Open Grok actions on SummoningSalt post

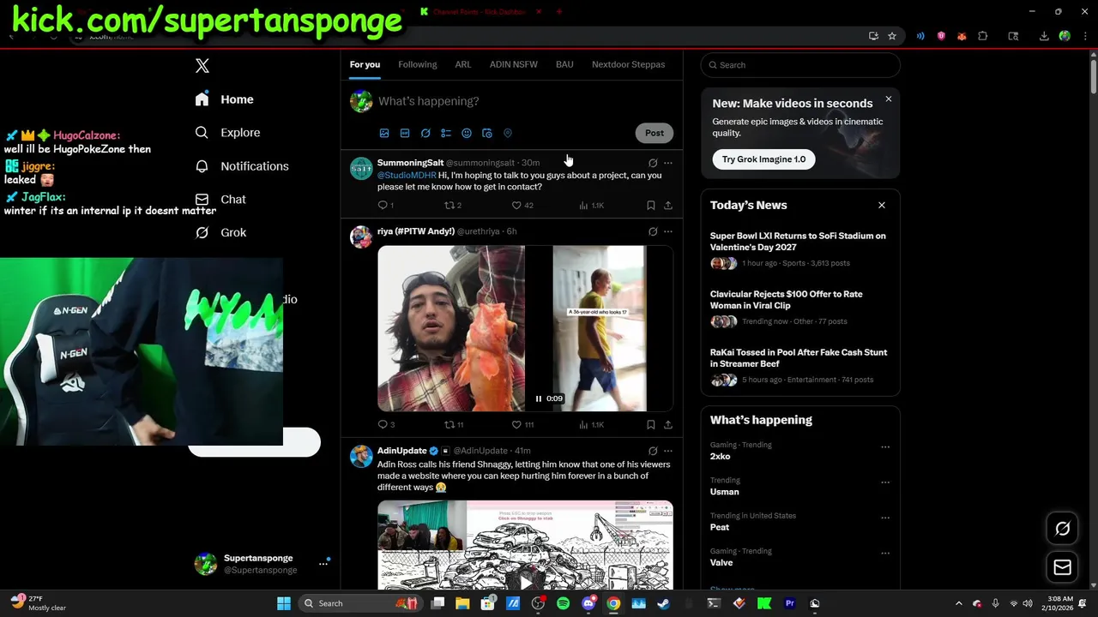[653, 163]
